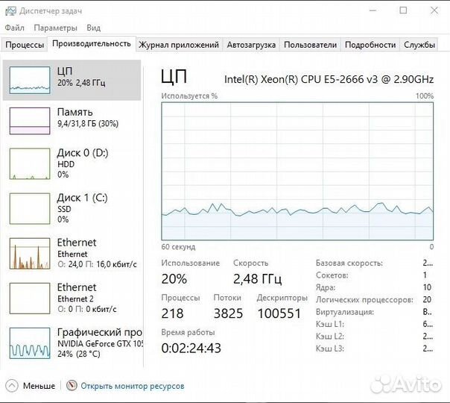
Task: Click the Intel Xeon E5-2666 v3 processor name
Action: pos(329,79)
